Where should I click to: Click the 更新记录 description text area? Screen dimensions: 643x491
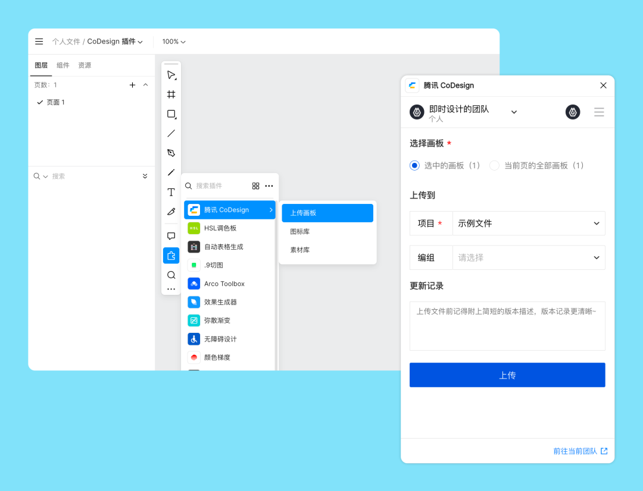coord(507,326)
